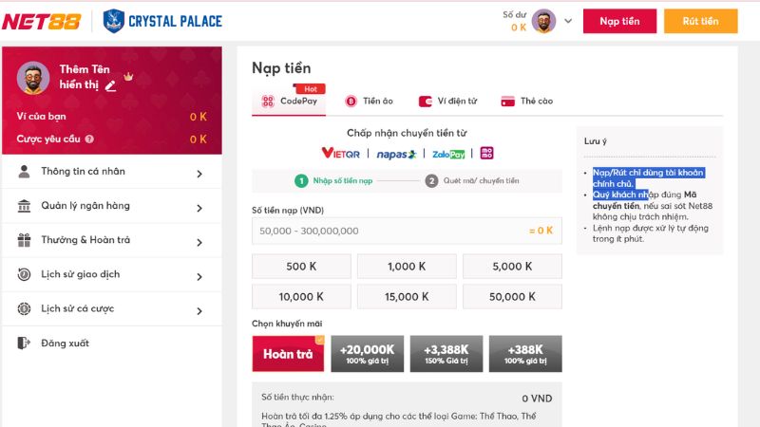Image resolution: width=760 pixels, height=427 pixels.
Task: Select the +20,000K promotion option
Action: (x=367, y=354)
